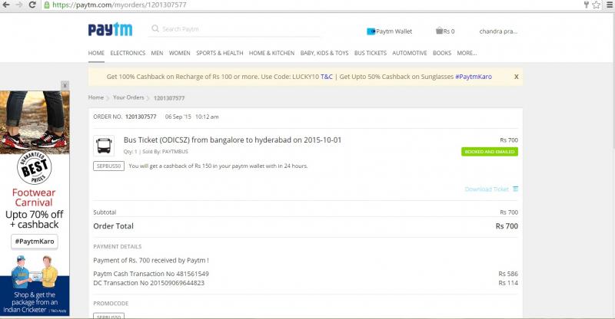Click the Paytm Wallet icon
This screenshot has width=615, height=319.
[371, 31]
